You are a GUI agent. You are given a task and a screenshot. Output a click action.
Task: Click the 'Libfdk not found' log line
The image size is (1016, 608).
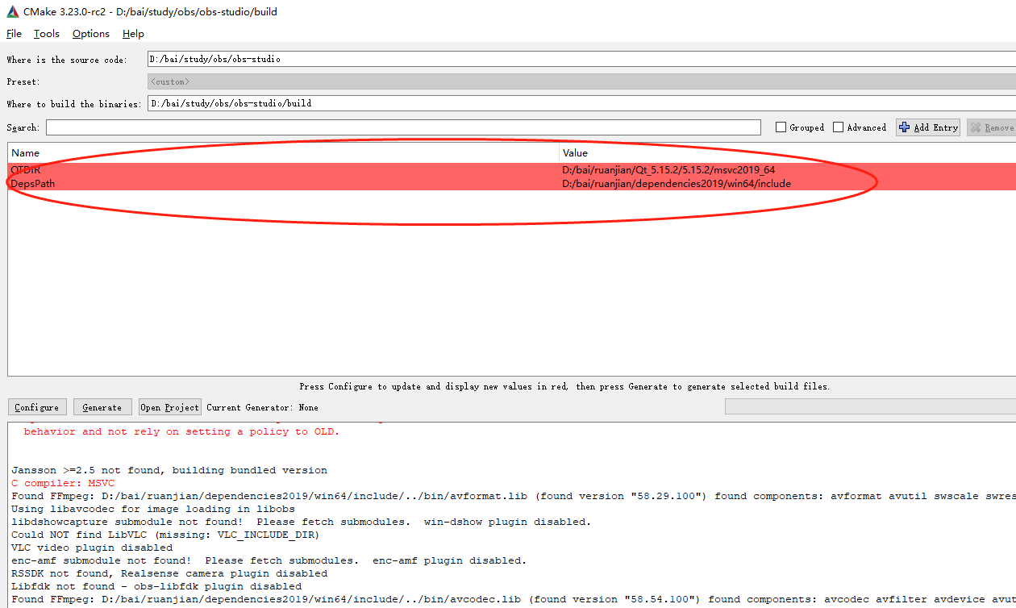pyautogui.click(x=156, y=586)
